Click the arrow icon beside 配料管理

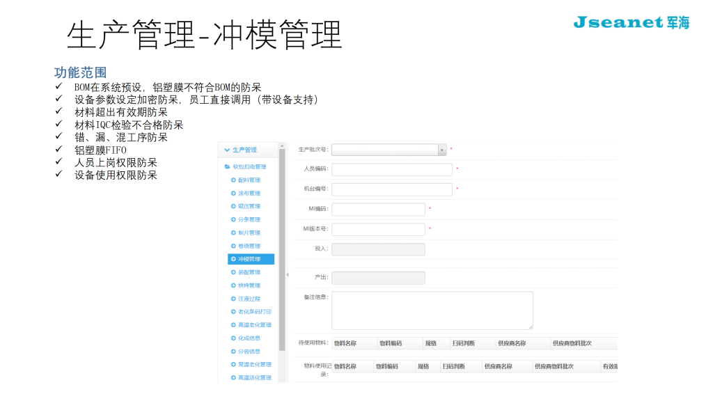tap(233, 180)
